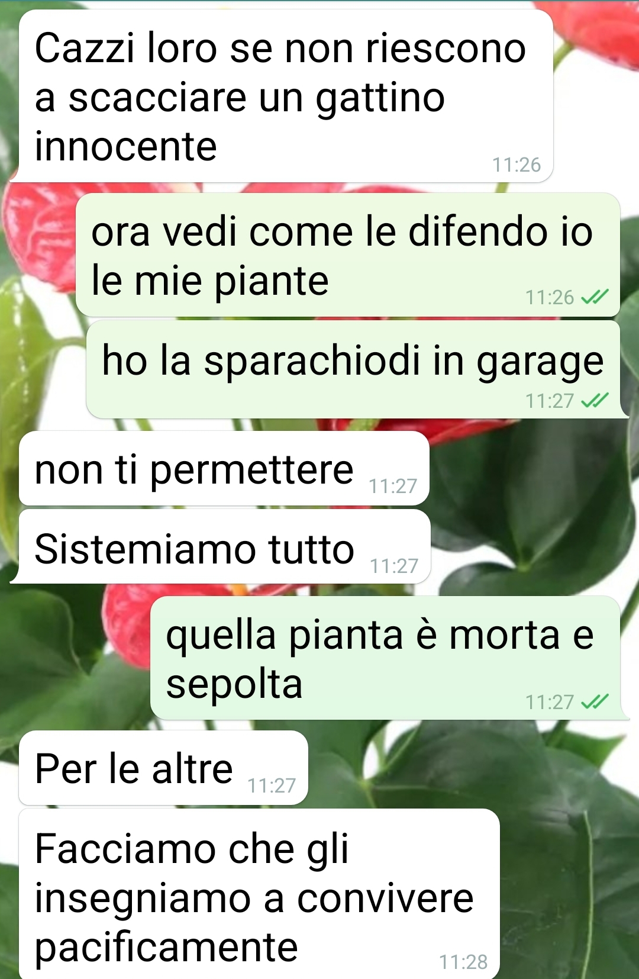Viewport: 639px width, 979px height.
Task: Tap the 11:26 timestamp on the first received message
Action: tap(517, 165)
